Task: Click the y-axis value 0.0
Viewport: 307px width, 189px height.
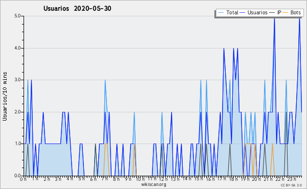Action: tap(17, 176)
